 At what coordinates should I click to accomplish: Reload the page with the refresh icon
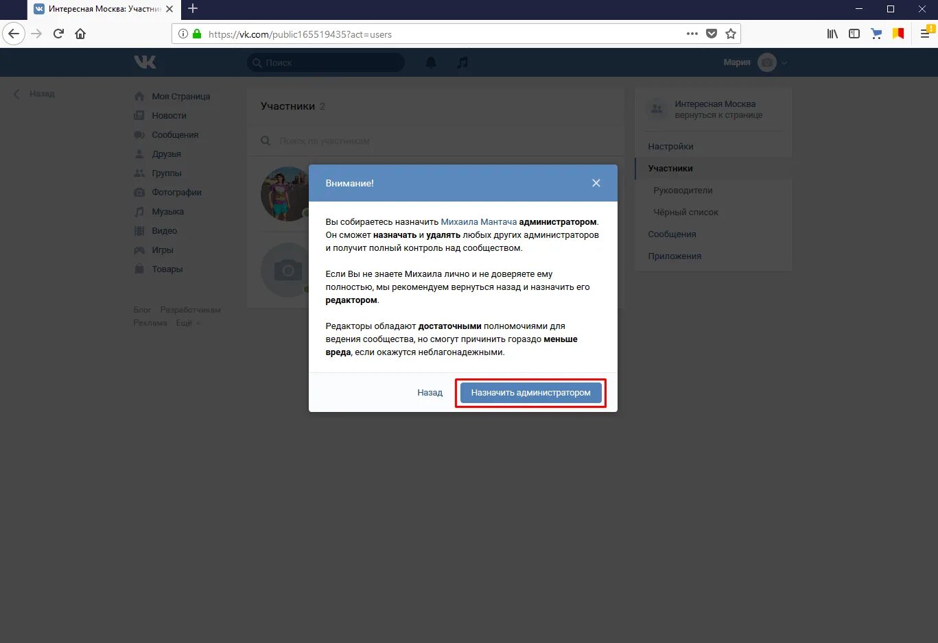click(x=58, y=34)
